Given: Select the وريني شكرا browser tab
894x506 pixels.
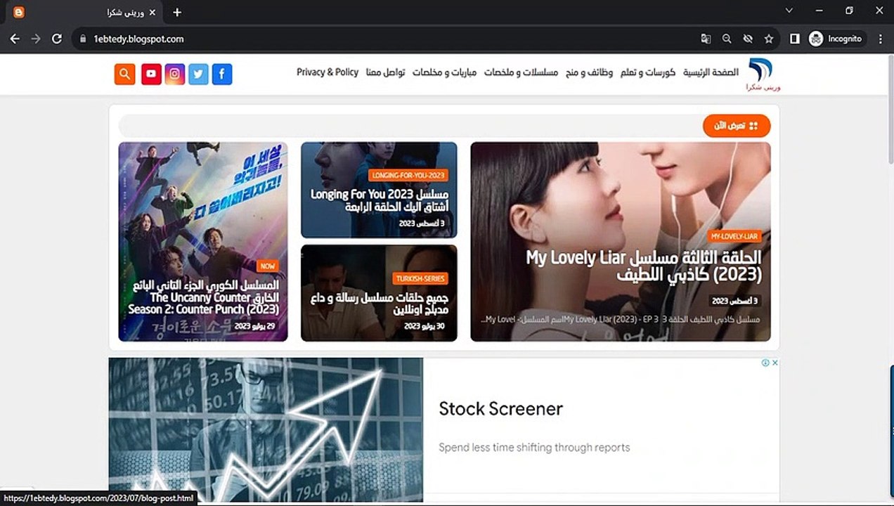Looking at the screenshot, I should pyautogui.click(x=84, y=13).
